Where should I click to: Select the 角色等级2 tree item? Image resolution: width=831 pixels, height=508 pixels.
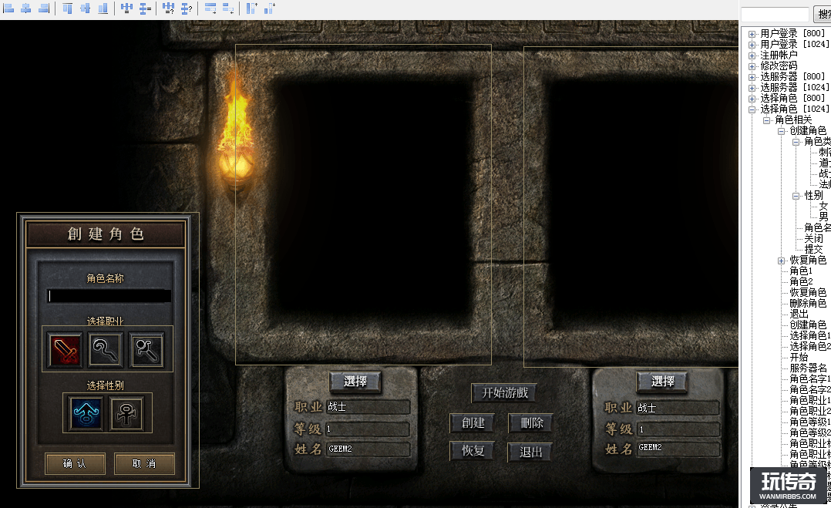(809, 432)
